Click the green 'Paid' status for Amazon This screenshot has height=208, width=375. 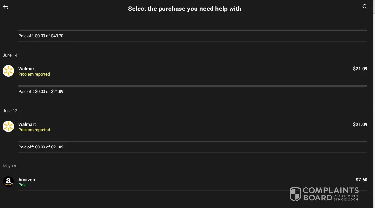22,185
